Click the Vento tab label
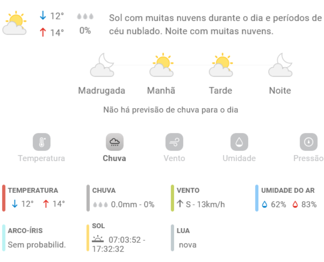The height and width of the screenshot is (262, 324). [x=174, y=158]
